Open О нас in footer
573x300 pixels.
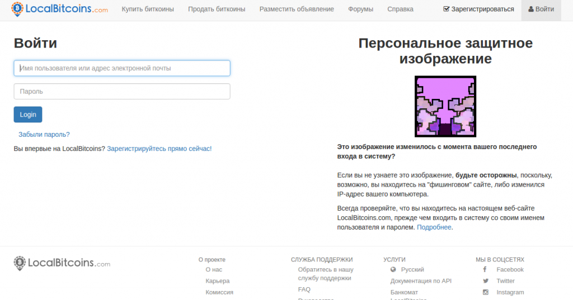click(x=214, y=270)
